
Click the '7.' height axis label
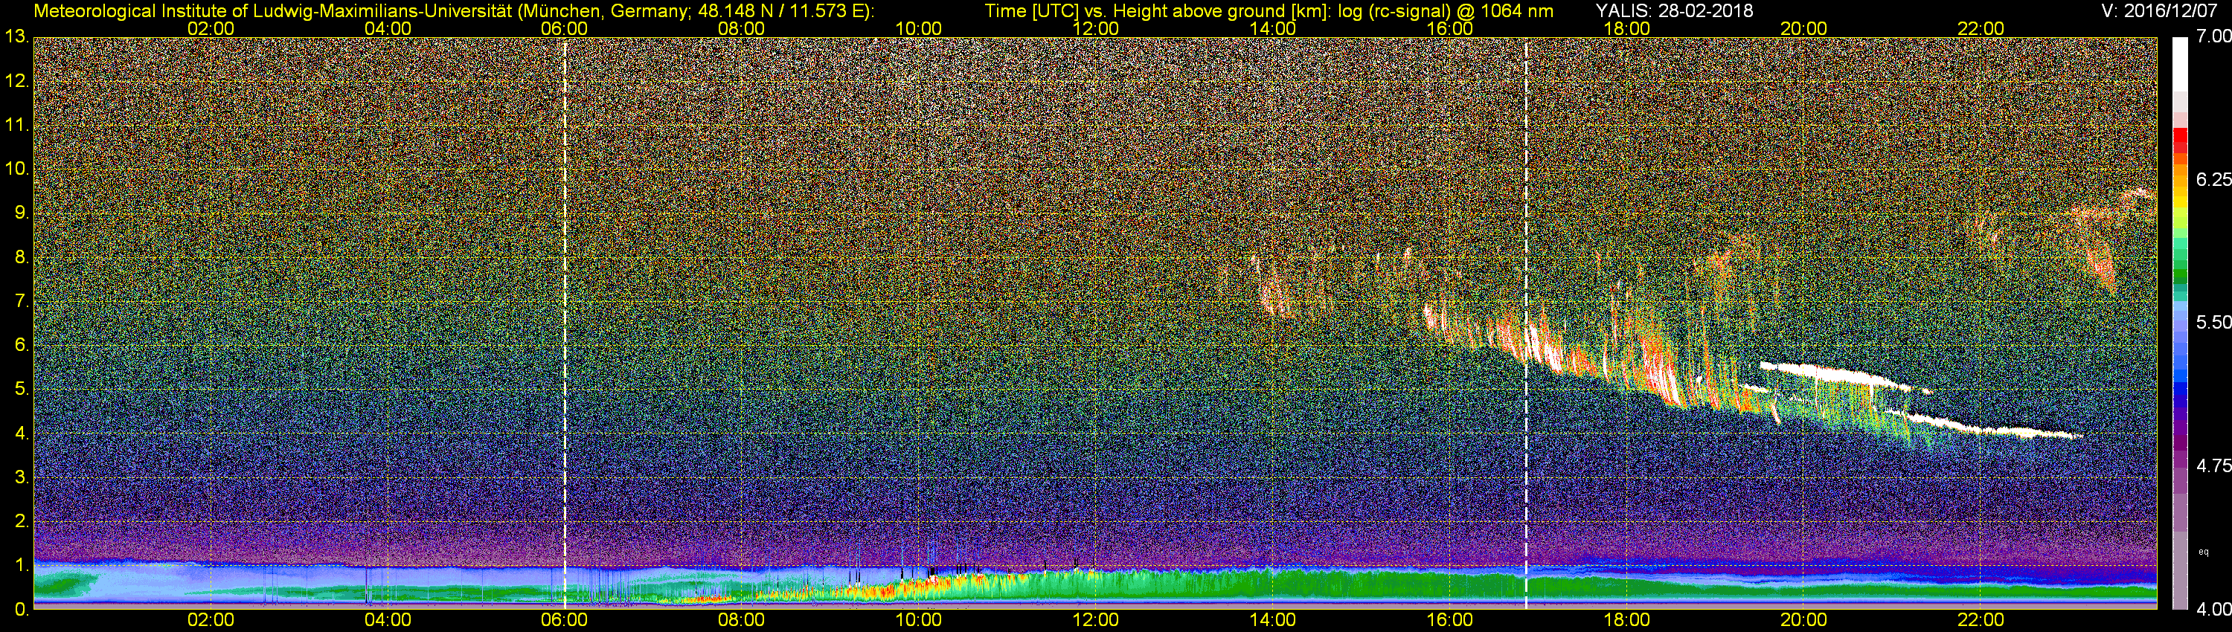22,301
